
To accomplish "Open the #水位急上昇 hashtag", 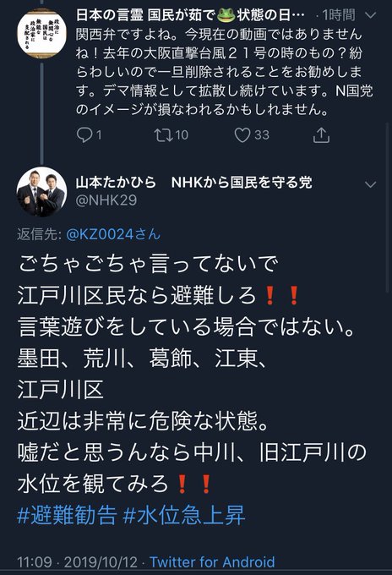I will 184,515.
